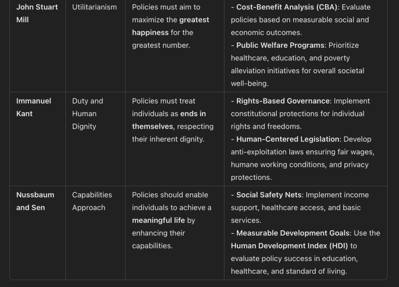This screenshot has width=399, height=287.
Task: Click the Public Welfare Programs heading
Action: pos(280,45)
